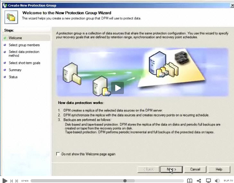The width and height of the screenshot is (234, 183).
Task: Select the 'Select short-term goals' step
Action: [24, 63]
